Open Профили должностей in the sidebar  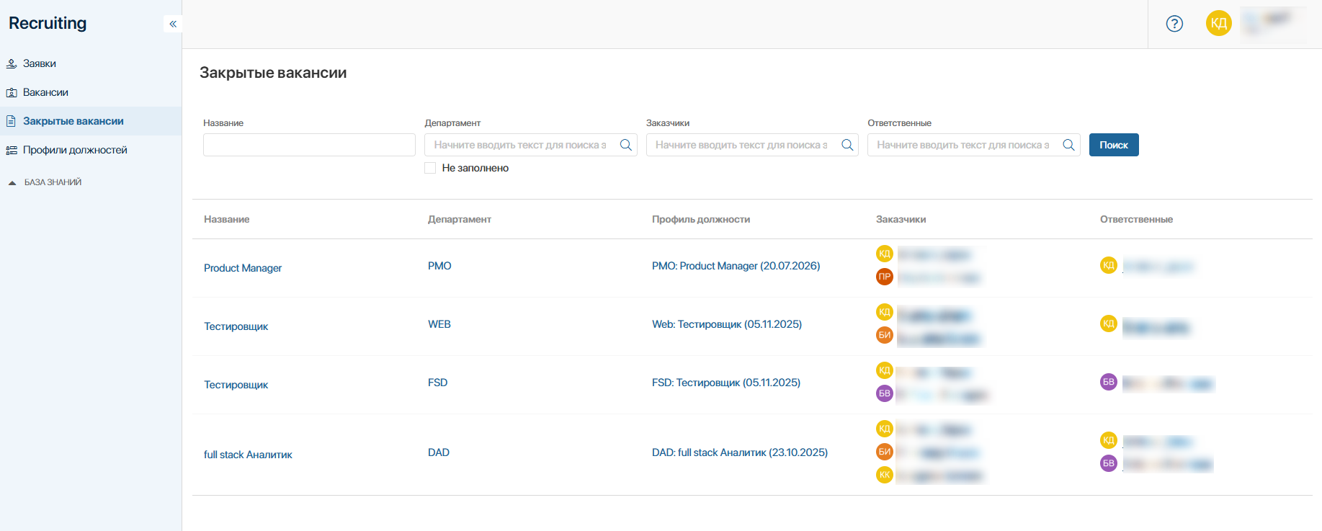[x=75, y=150]
